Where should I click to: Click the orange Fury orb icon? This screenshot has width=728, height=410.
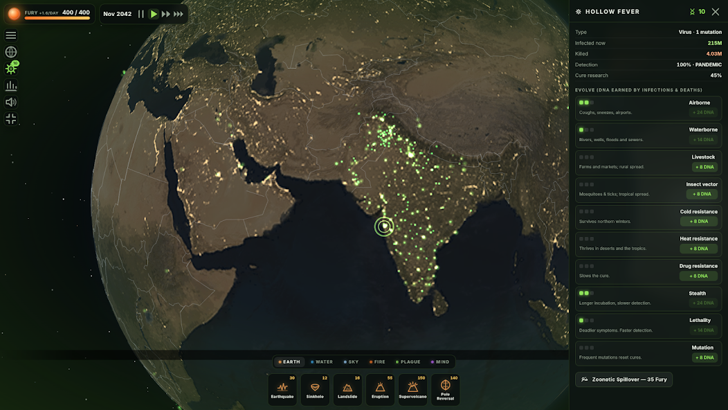(14, 14)
